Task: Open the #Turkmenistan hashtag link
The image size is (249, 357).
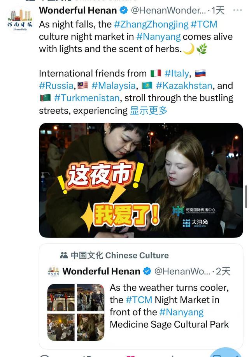Action: (x=87, y=98)
